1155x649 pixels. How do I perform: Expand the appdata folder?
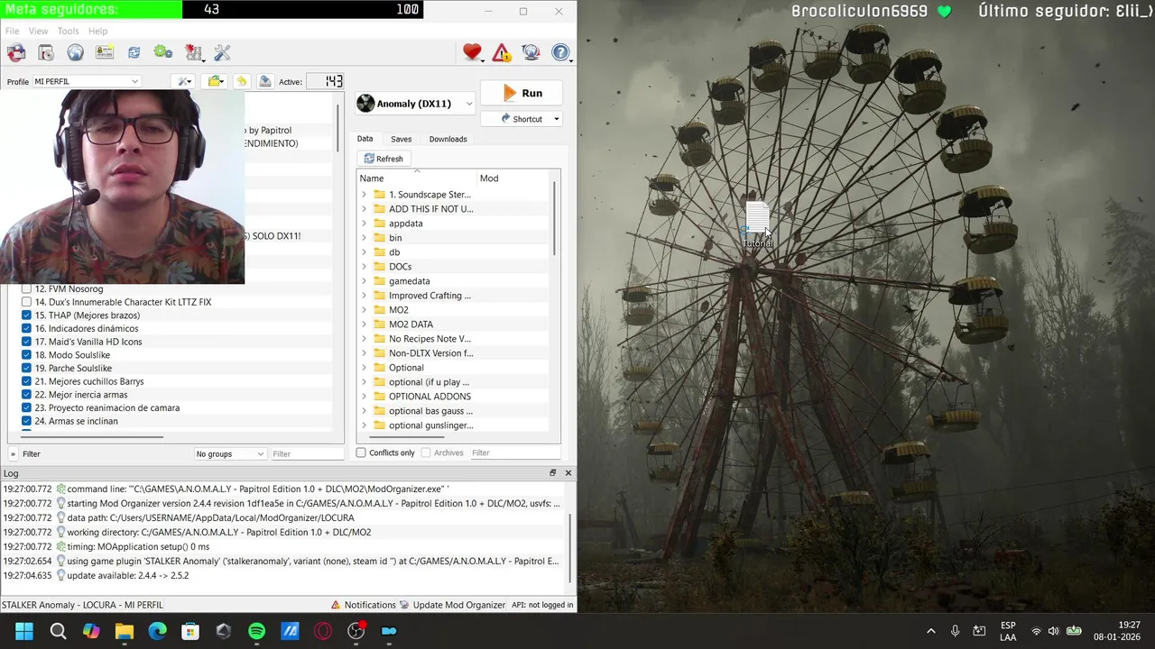pos(365,224)
